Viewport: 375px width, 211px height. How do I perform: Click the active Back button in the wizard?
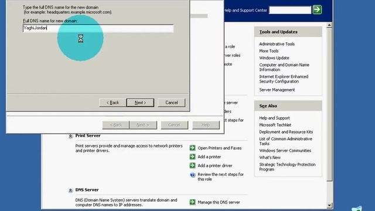(x=112, y=103)
